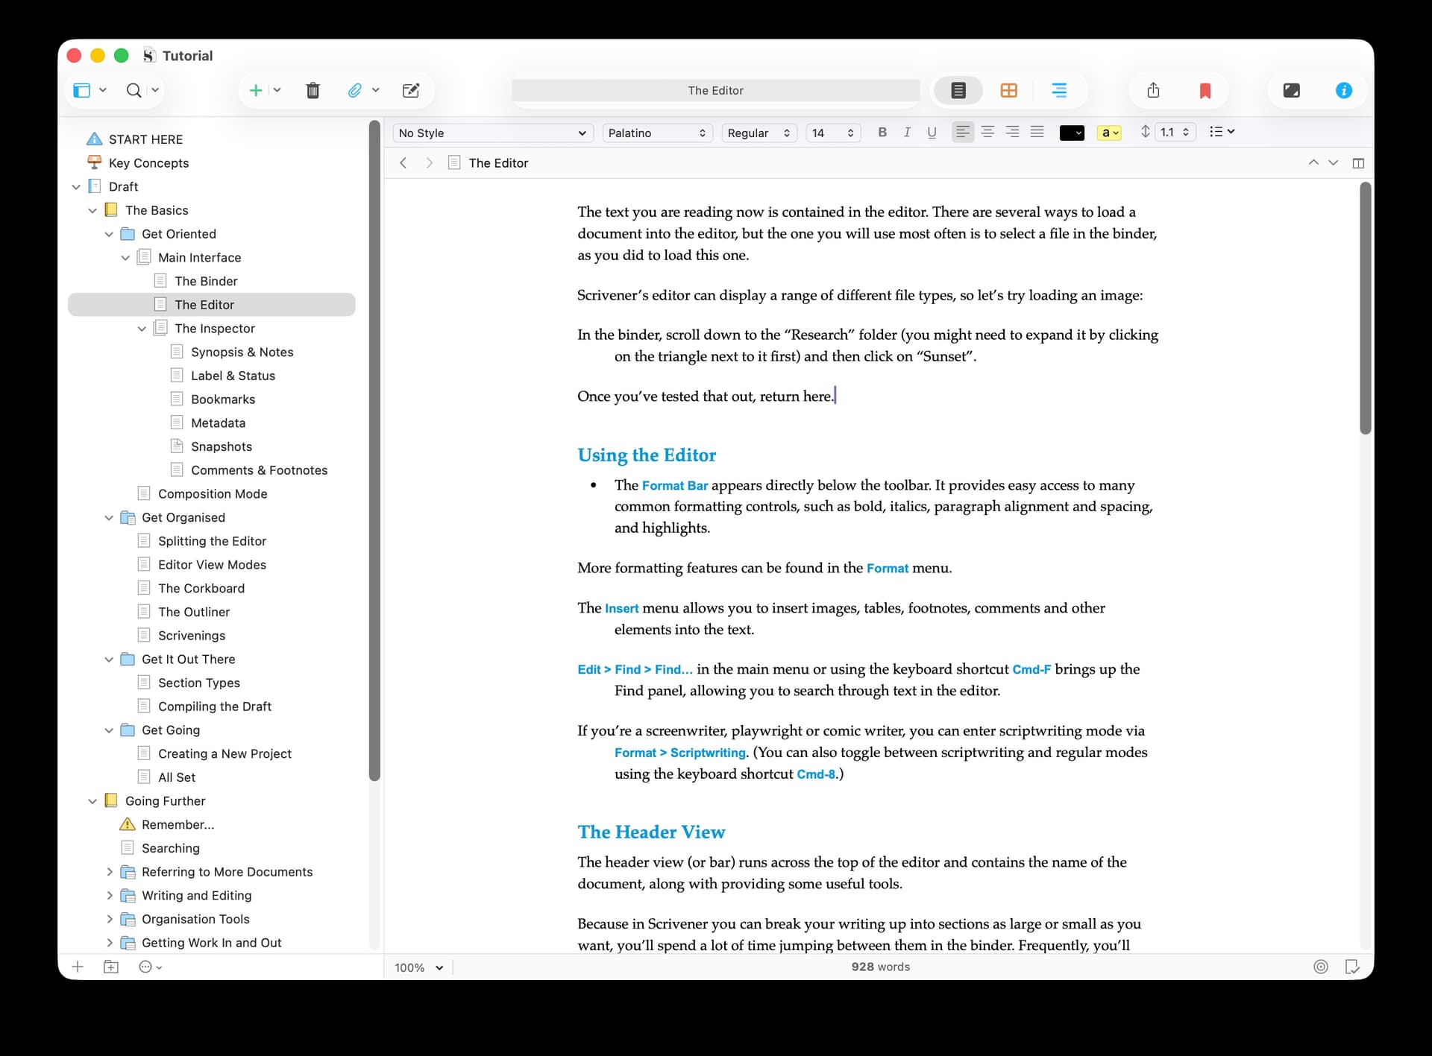Click the Cmd-F shortcut link
This screenshot has height=1056, width=1432.
[1031, 669]
